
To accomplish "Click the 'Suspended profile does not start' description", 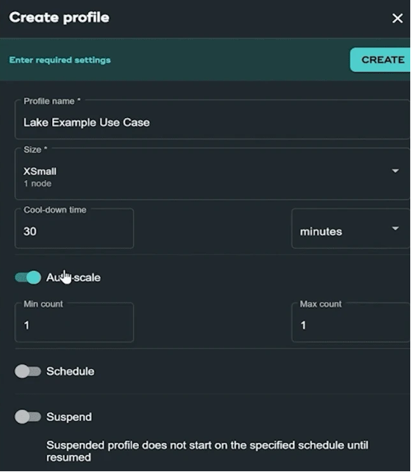I will (x=207, y=451).
